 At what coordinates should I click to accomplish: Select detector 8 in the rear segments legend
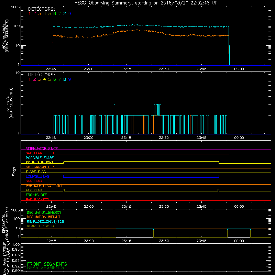pos(65,79)
